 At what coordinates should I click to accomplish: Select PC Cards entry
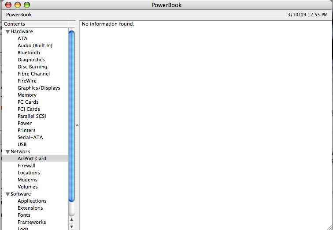pyautogui.click(x=28, y=102)
